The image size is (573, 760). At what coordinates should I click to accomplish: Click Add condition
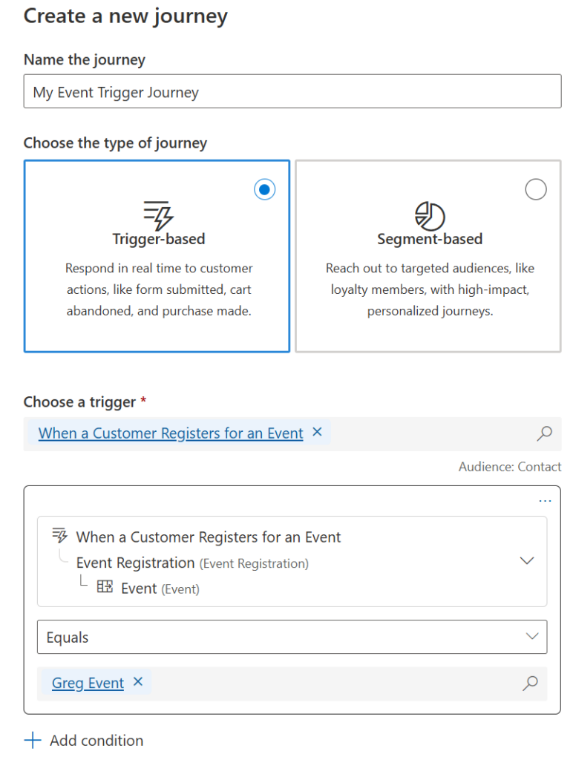(x=96, y=740)
